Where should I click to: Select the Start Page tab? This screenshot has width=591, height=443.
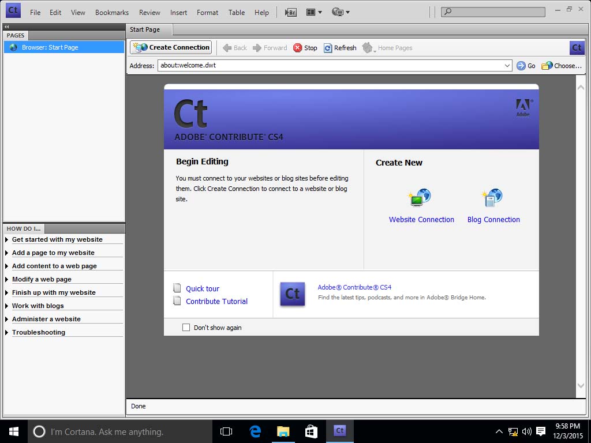pyautogui.click(x=149, y=29)
